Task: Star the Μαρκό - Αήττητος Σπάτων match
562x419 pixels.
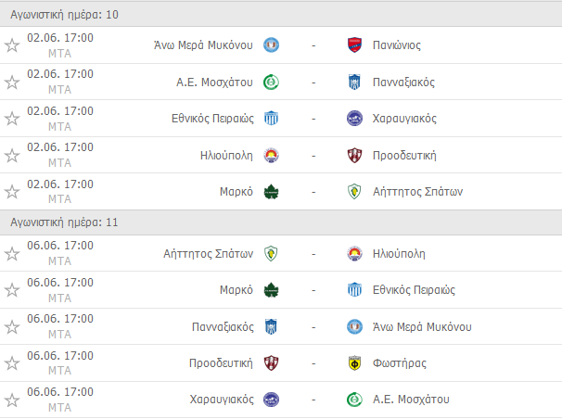Action: tap(12, 192)
